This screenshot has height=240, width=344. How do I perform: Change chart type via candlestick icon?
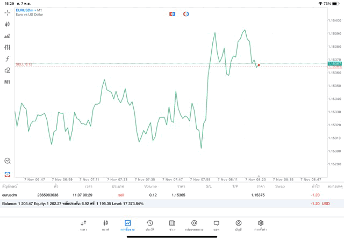(x=8, y=24)
